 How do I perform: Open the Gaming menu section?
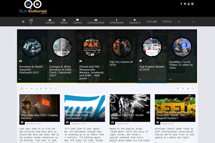[x=50, y=21]
